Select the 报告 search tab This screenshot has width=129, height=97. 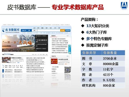pyautogui.click(x=42, y=28)
